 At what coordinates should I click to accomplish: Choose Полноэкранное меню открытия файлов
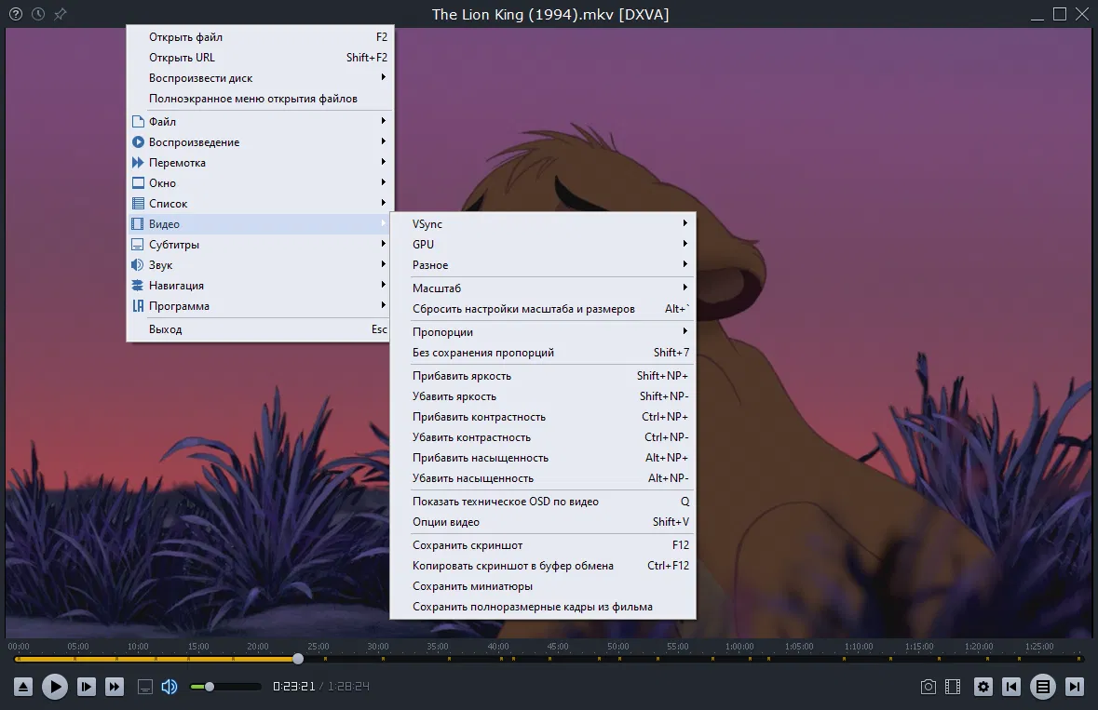point(260,99)
